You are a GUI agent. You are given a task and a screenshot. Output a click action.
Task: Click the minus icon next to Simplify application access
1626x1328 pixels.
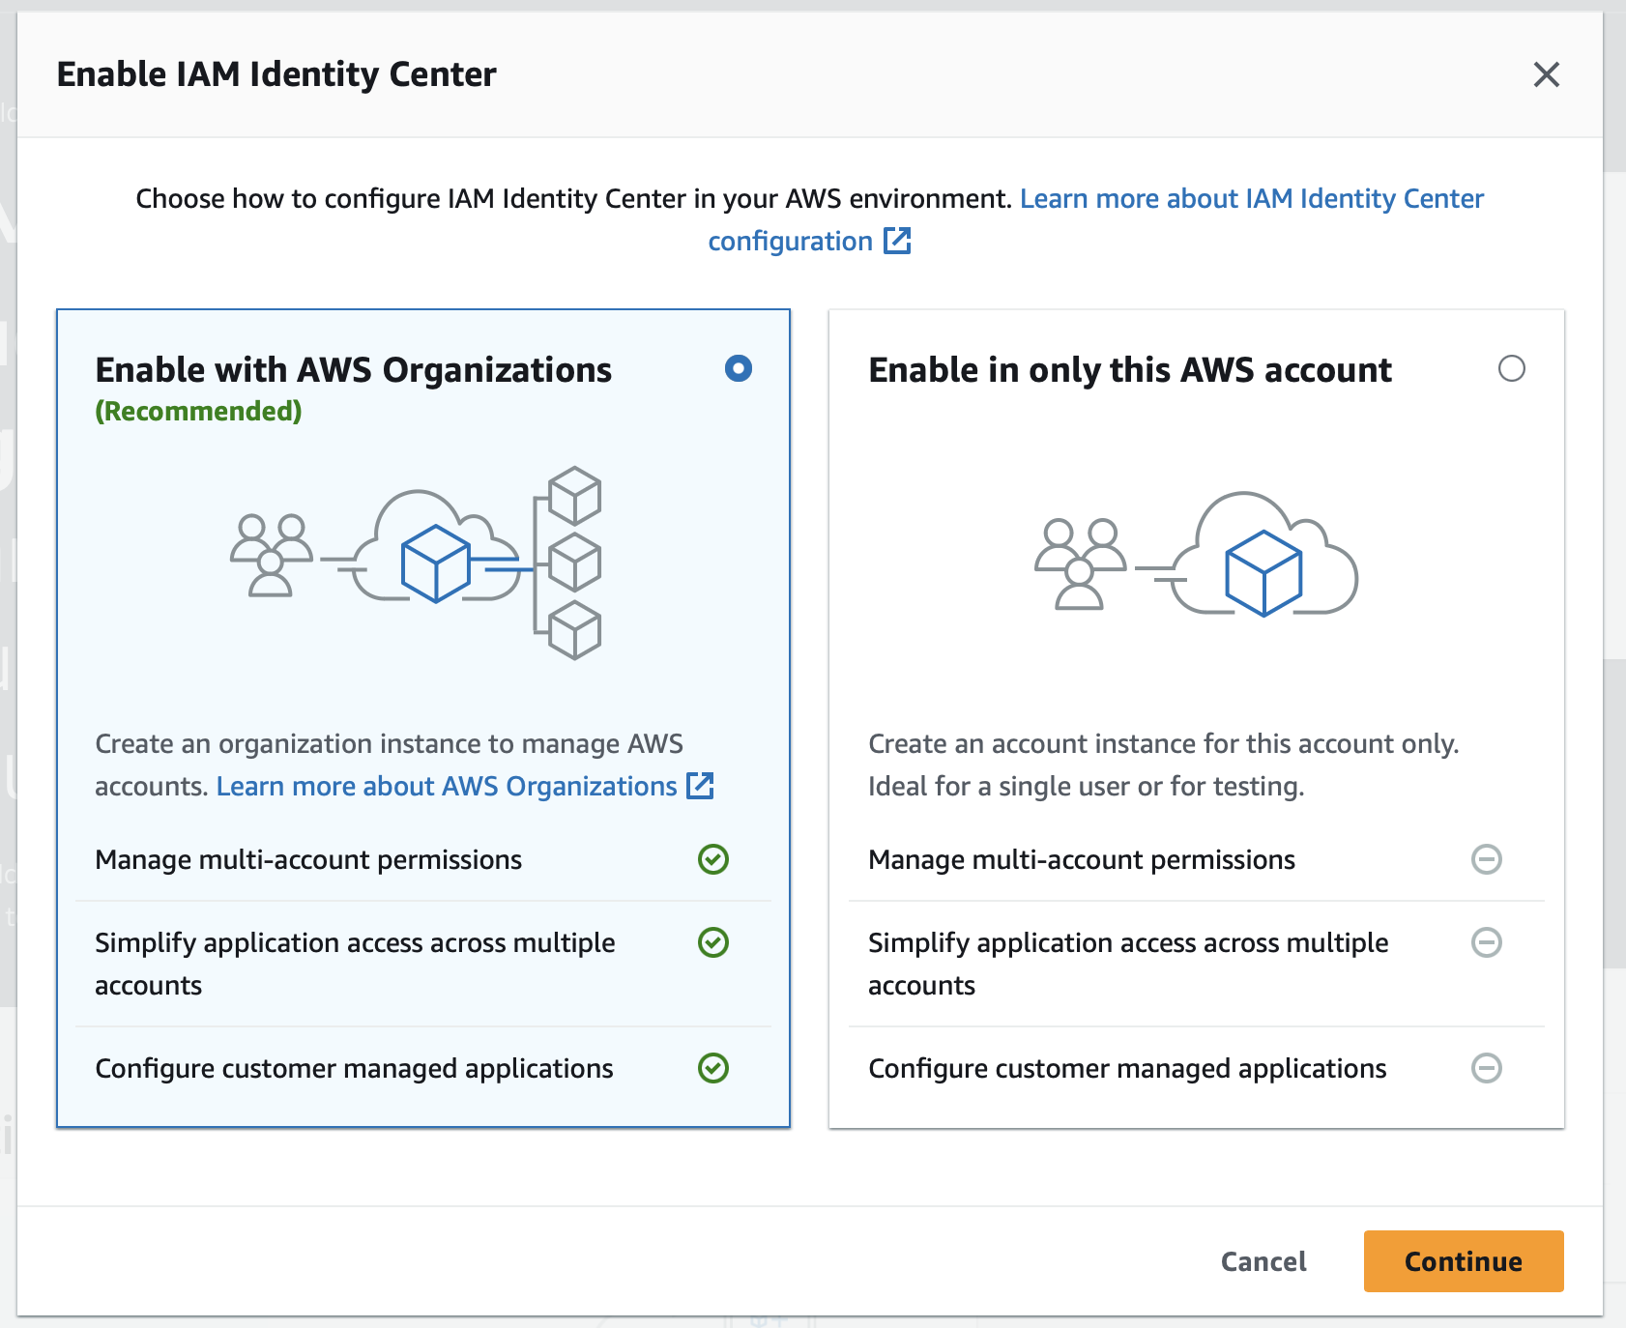(x=1488, y=943)
